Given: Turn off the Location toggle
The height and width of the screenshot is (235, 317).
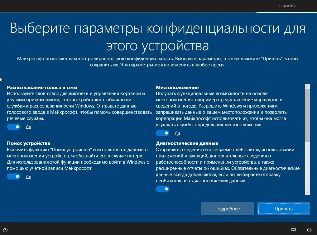Looking at the screenshot, I should pyautogui.click(x=163, y=133).
